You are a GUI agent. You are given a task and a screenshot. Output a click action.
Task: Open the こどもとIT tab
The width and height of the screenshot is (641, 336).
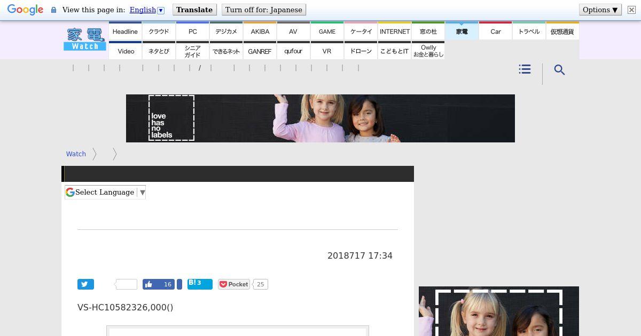pos(394,51)
